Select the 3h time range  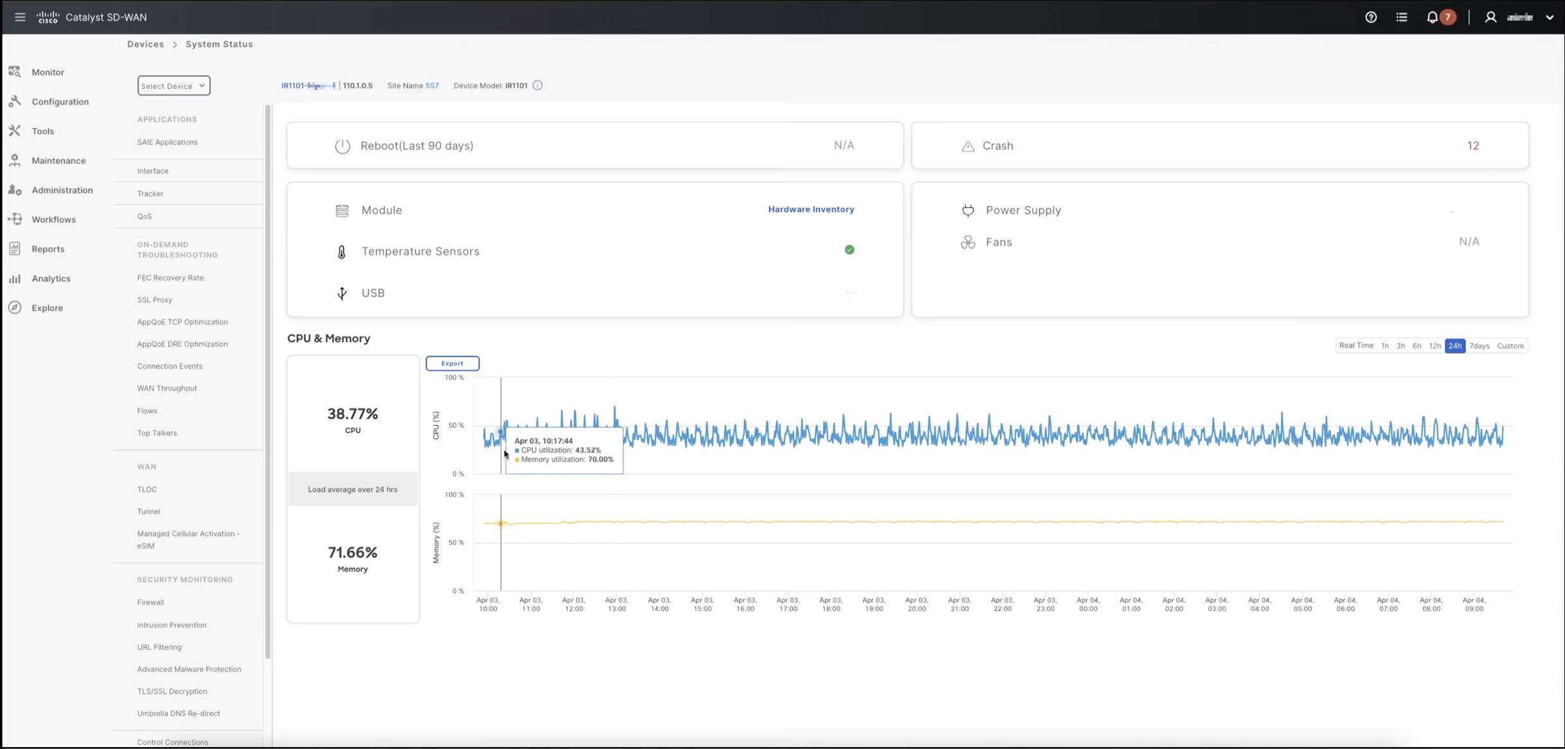pyautogui.click(x=1401, y=346)
